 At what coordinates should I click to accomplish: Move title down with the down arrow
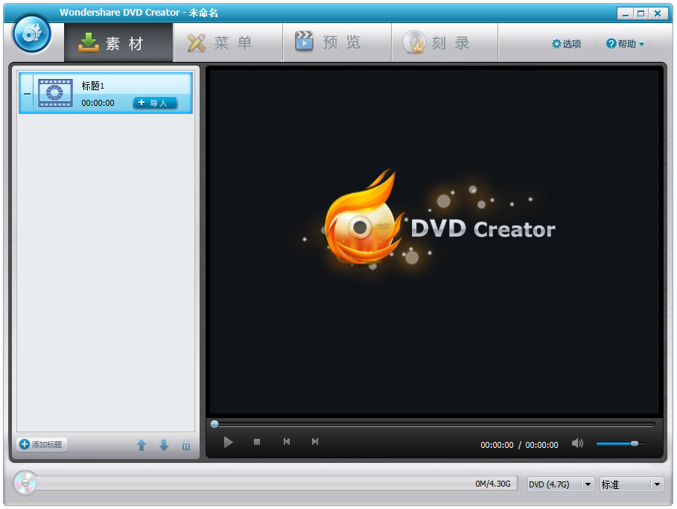coord(164,446)
